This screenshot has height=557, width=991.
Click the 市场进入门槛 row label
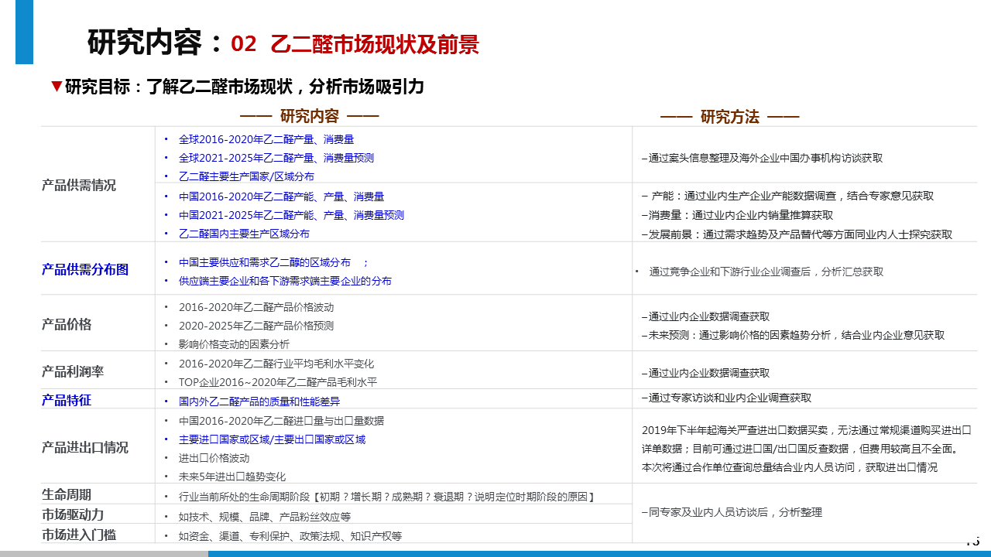(x=79, y=534)
